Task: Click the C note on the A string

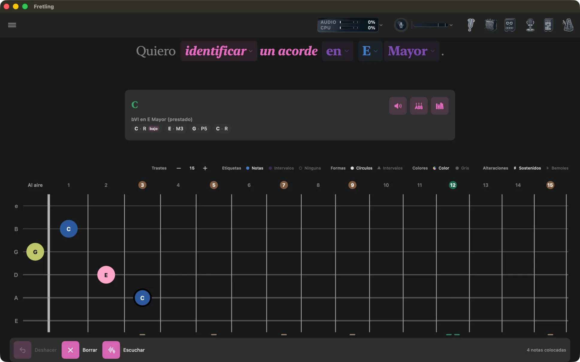Action: (x=142, y=298)
